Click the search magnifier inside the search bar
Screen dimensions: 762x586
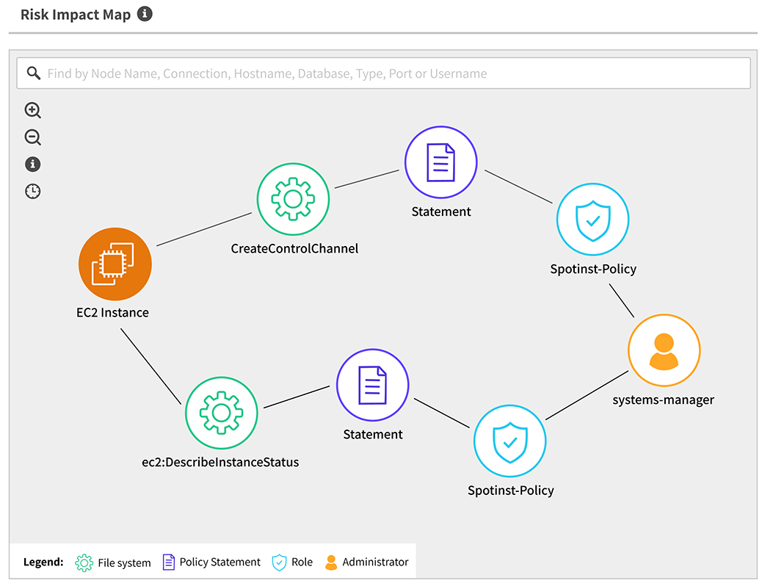tap(33, 73)
